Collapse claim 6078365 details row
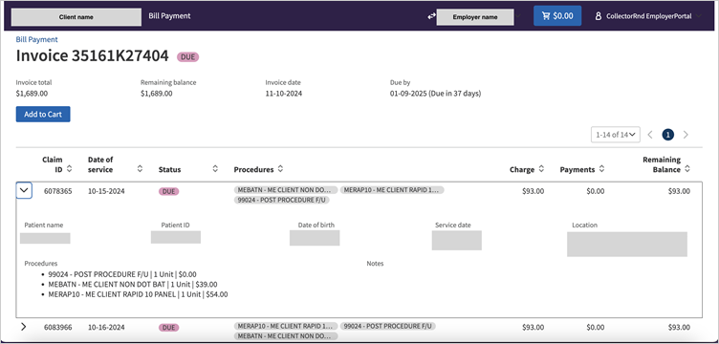 (x=24, y=190)
